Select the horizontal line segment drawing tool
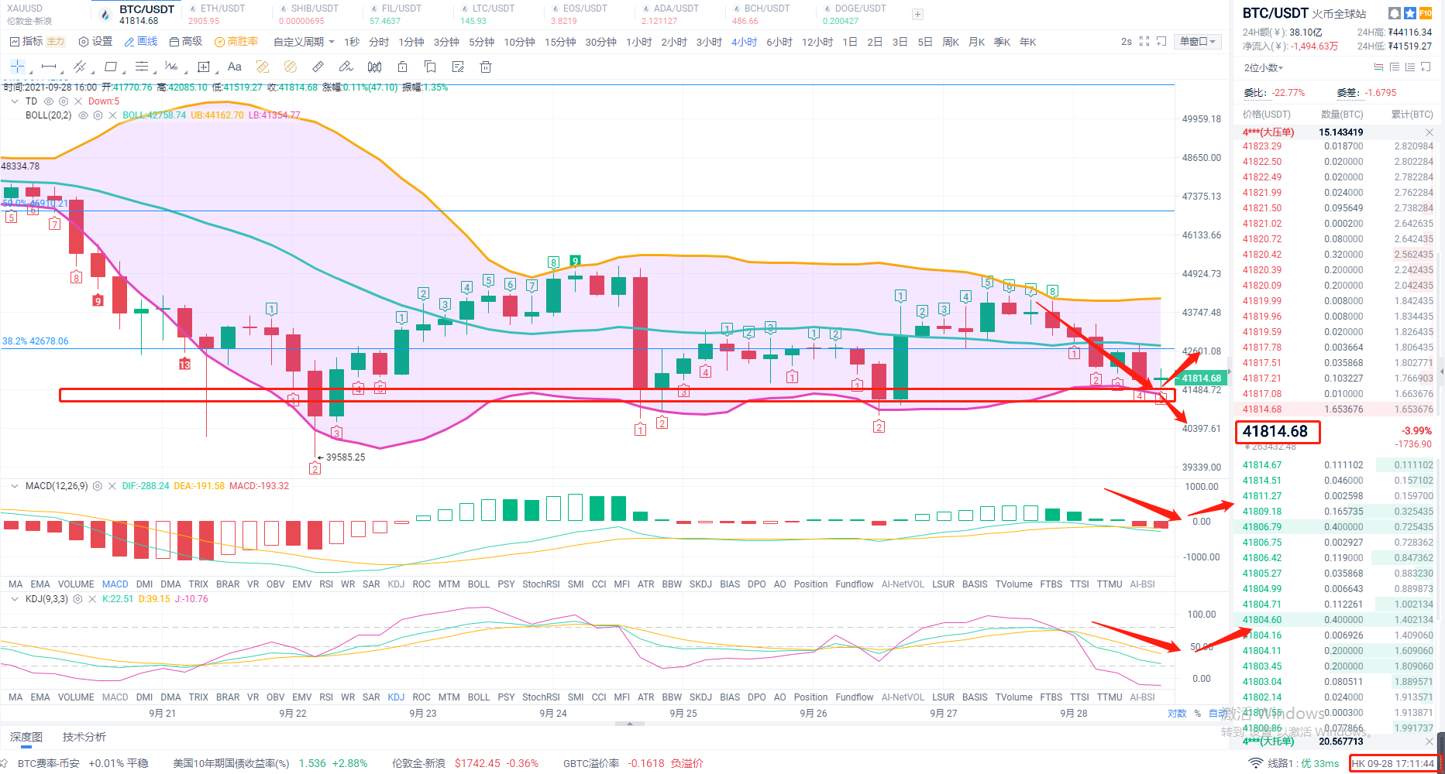 pos(49,67)
